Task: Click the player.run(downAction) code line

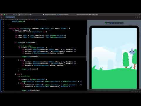Action: click(x=31, y=90)
